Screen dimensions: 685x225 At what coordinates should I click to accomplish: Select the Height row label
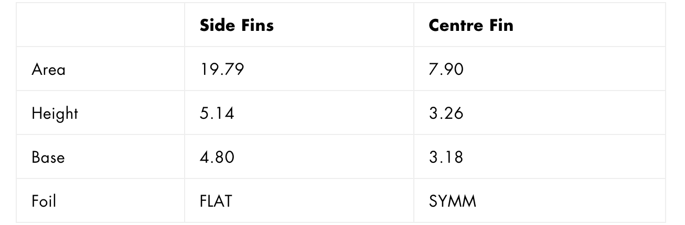[55, 114]
